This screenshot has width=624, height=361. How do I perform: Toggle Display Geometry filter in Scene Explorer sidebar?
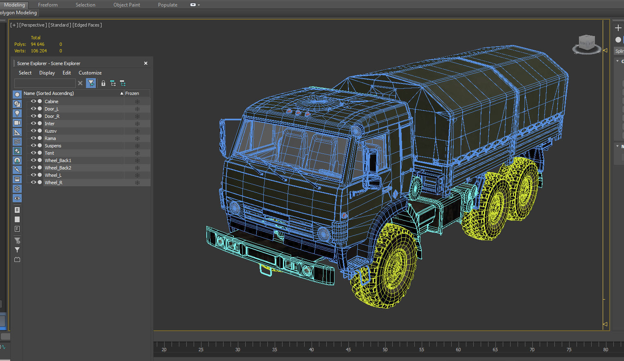click(x=17, y=95)
